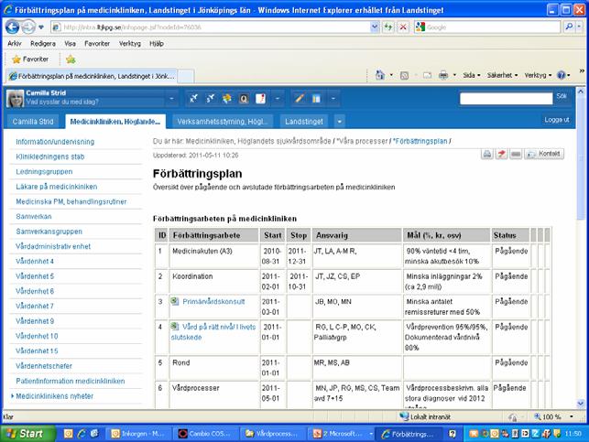Click the Q icon in portal toolbar
Screen dimensions: 589x442
(x=244, y=99)
